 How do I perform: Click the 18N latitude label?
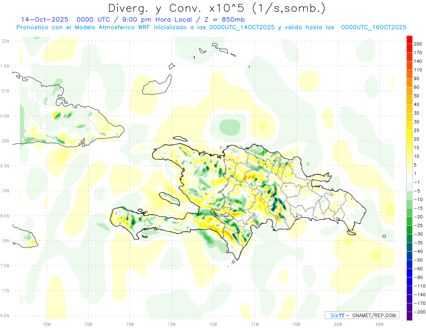click(x=5, y=241)
